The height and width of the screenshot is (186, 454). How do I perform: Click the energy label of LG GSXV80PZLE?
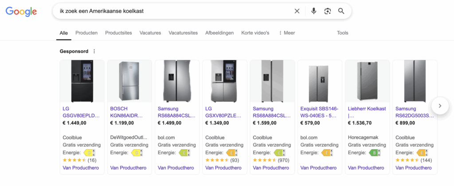(232, 153)
